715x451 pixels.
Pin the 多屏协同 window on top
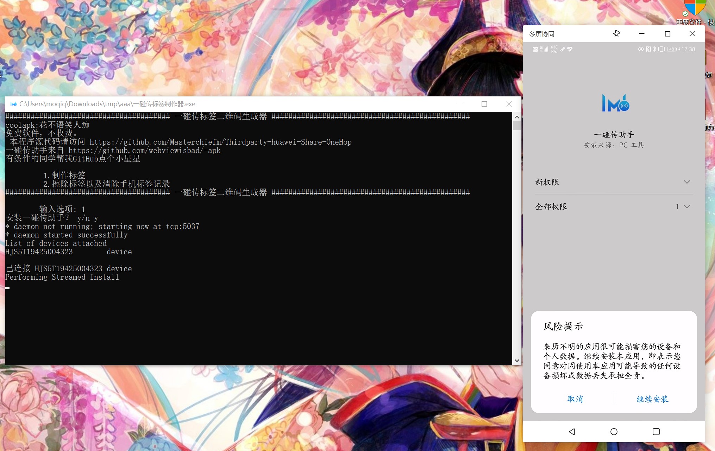point(616,34)
